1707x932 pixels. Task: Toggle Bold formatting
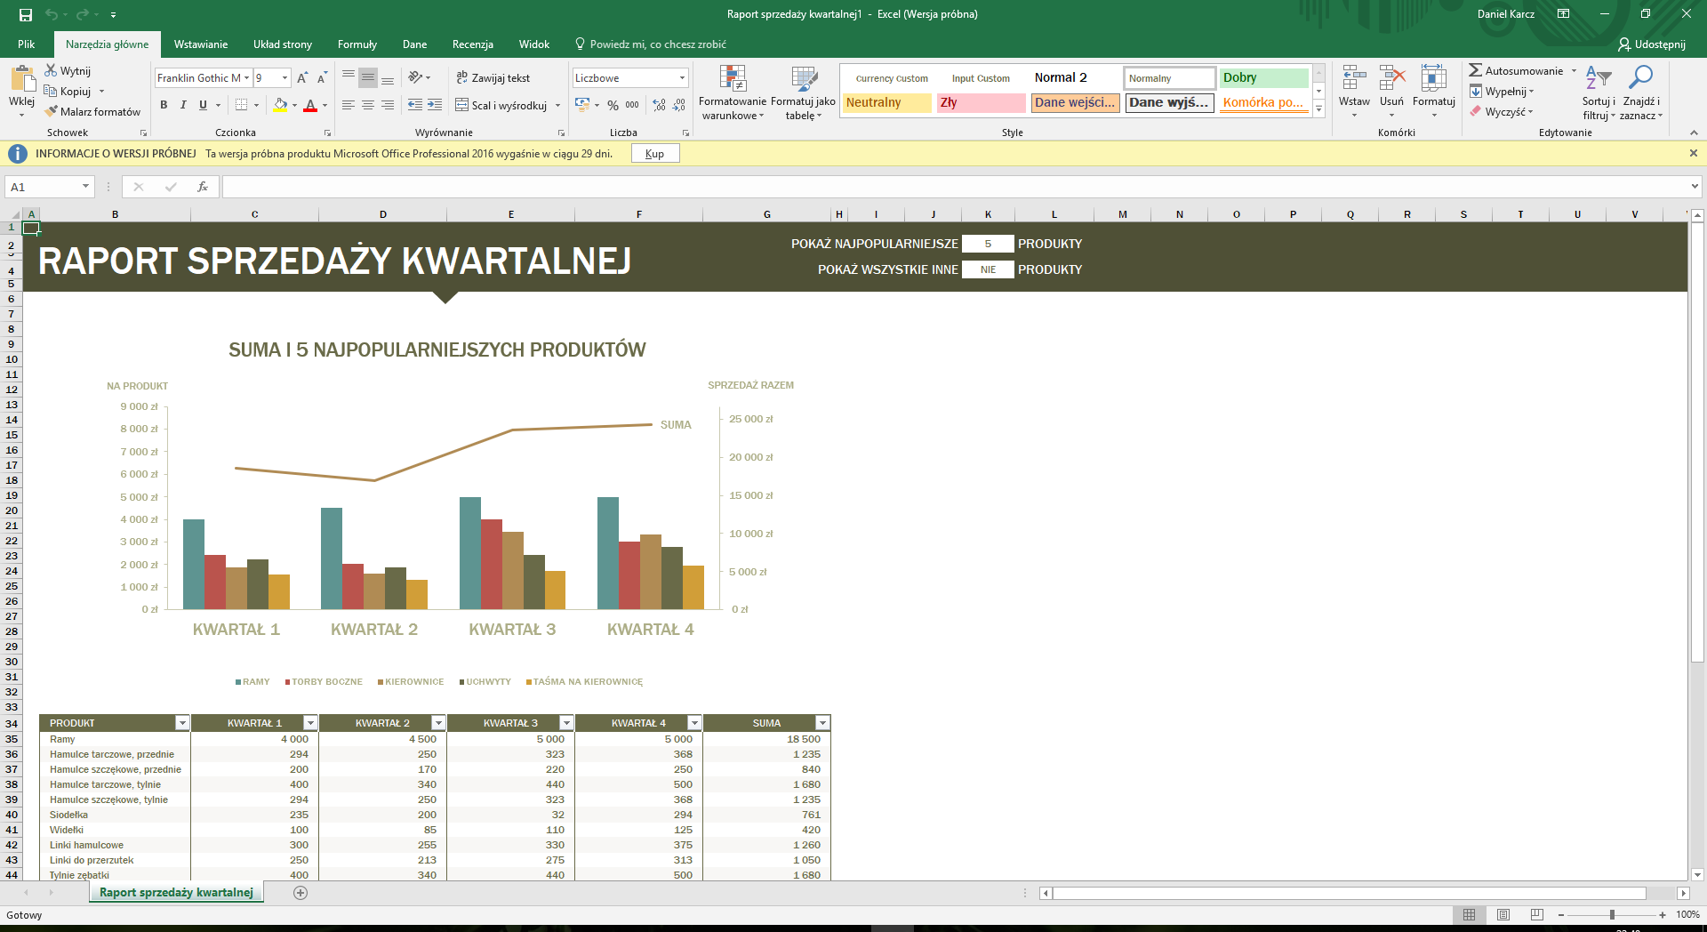click(x=164, y=105)
